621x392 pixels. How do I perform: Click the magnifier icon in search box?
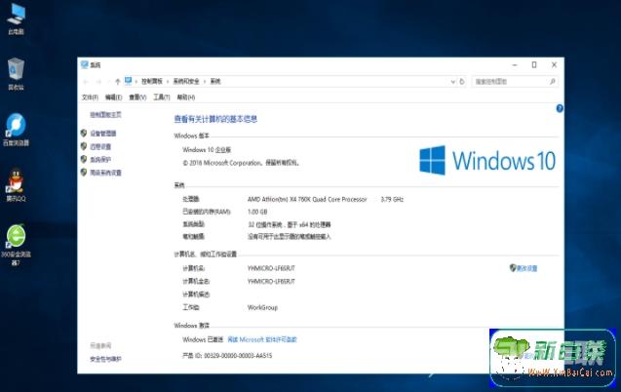point(553,82)
